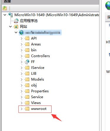Click the Properties folder icon
The height and width of the screenshot is (131, 110).
[27, 91]
